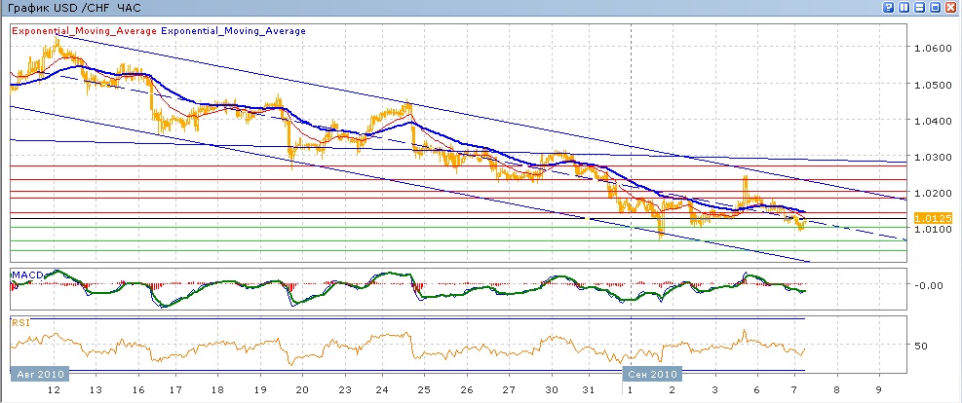Close the USD/CHF chart window
Viewport: 962px width, 403px height.
pos(950,7)
